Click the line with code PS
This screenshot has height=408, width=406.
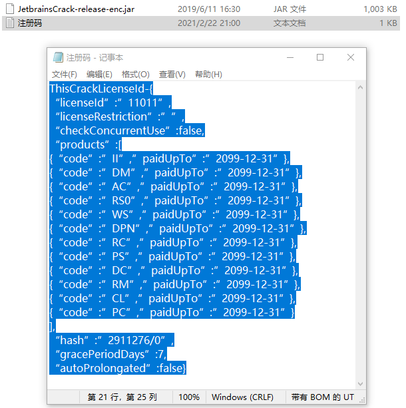[x=172, y=256]
